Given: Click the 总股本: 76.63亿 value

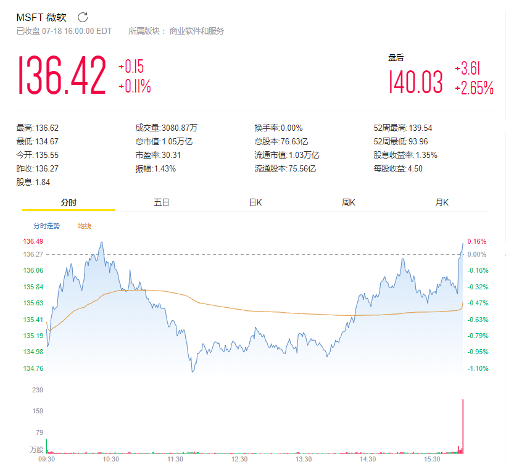Looking at the screenshot, I should (281, 142).
